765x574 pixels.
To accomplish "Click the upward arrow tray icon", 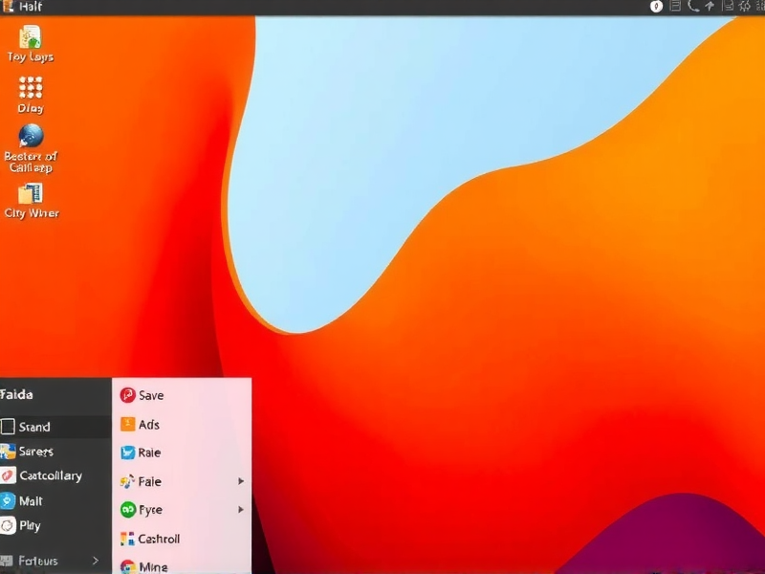I will (710, 7).
